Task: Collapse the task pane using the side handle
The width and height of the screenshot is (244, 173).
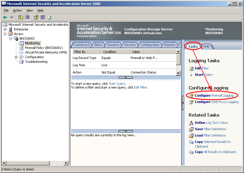Action: pyautogui.click(x=183, y=103)
